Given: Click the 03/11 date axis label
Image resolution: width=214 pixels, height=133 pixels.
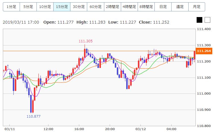Looking at the screenshot, I should (x=10, y=129).
